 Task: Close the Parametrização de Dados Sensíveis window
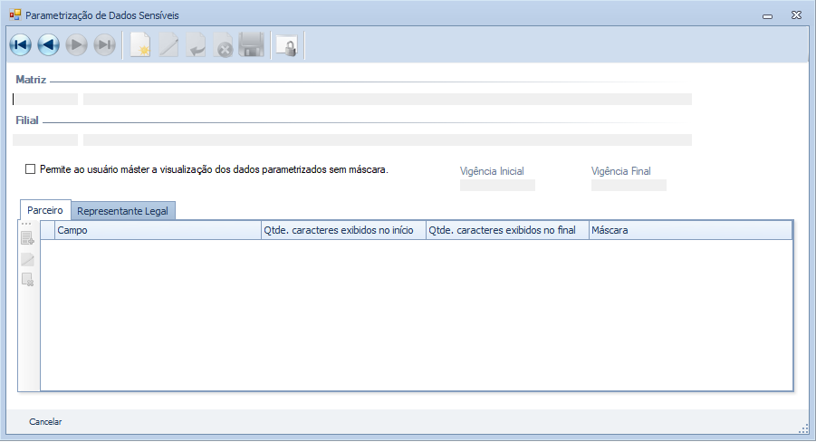click(x=796, y=15)
